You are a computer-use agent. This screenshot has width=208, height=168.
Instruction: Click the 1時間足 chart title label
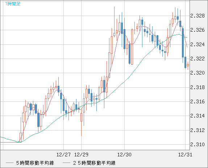point(13,4)
